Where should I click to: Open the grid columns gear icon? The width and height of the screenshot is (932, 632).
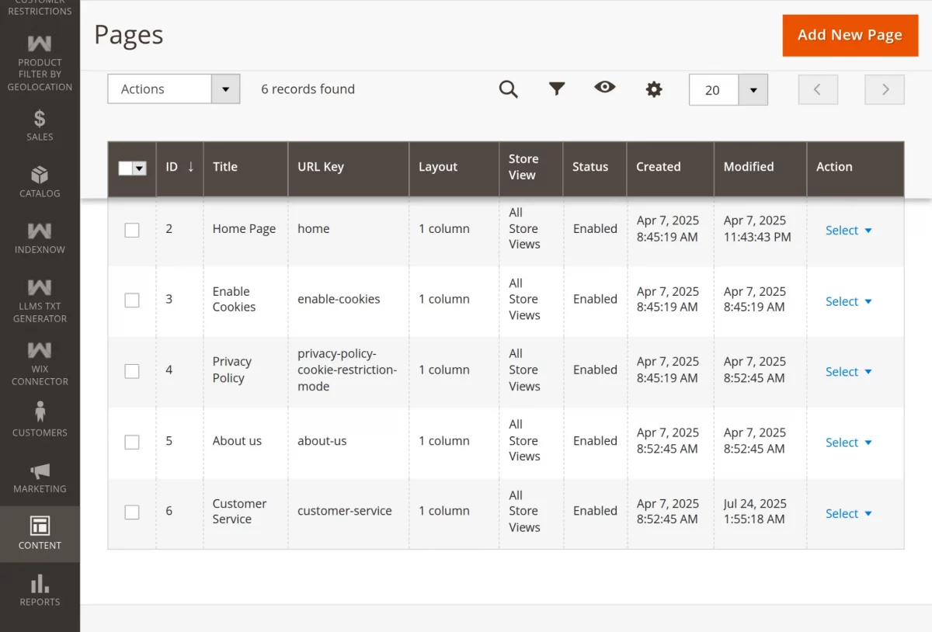[x=654, y=88]
